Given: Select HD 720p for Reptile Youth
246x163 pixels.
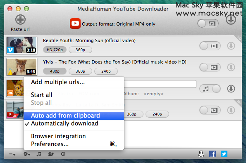Looking at the screenshot, I should coord(55,50).
